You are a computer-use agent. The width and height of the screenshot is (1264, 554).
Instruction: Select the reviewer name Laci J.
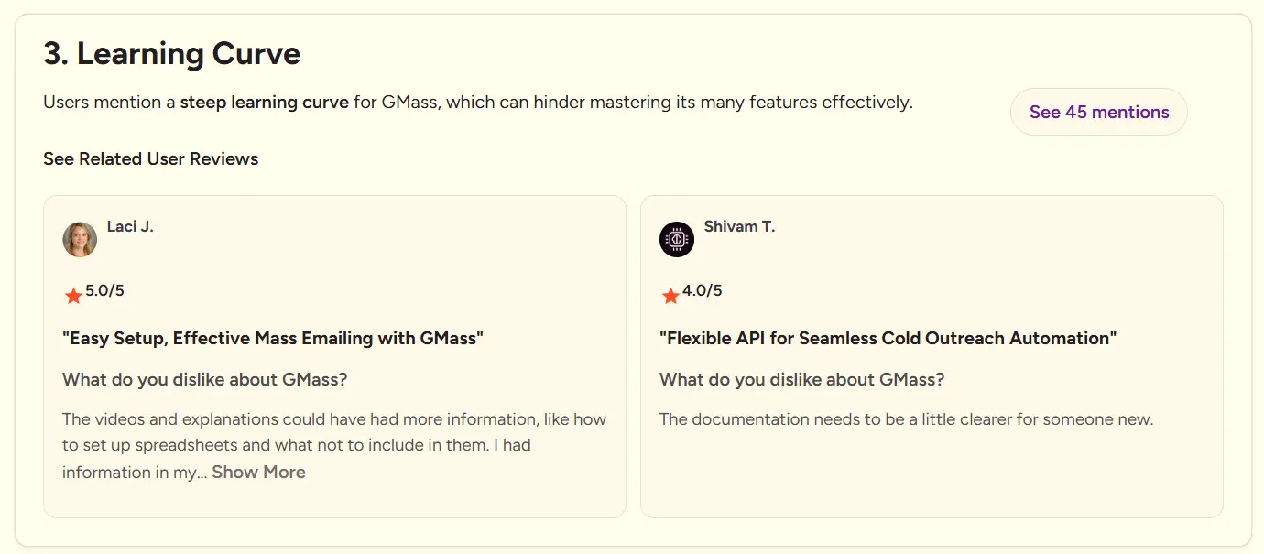[130, 226]
